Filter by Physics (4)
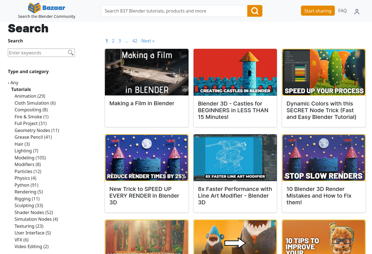 click(25, 178)
